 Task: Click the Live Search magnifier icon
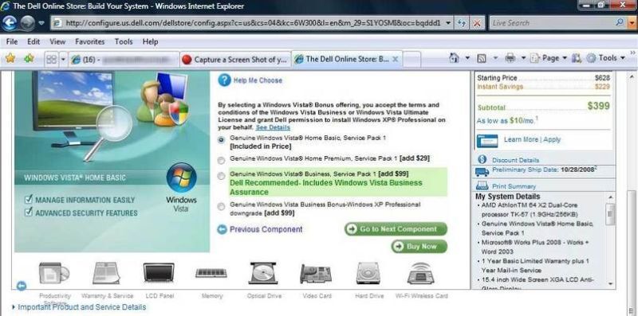tap(620, 23)
